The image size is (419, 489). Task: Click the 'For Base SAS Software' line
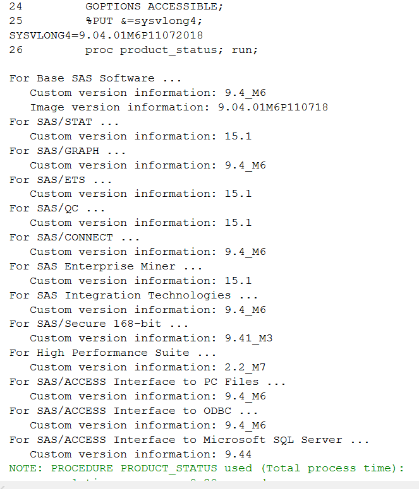point(95,78)
